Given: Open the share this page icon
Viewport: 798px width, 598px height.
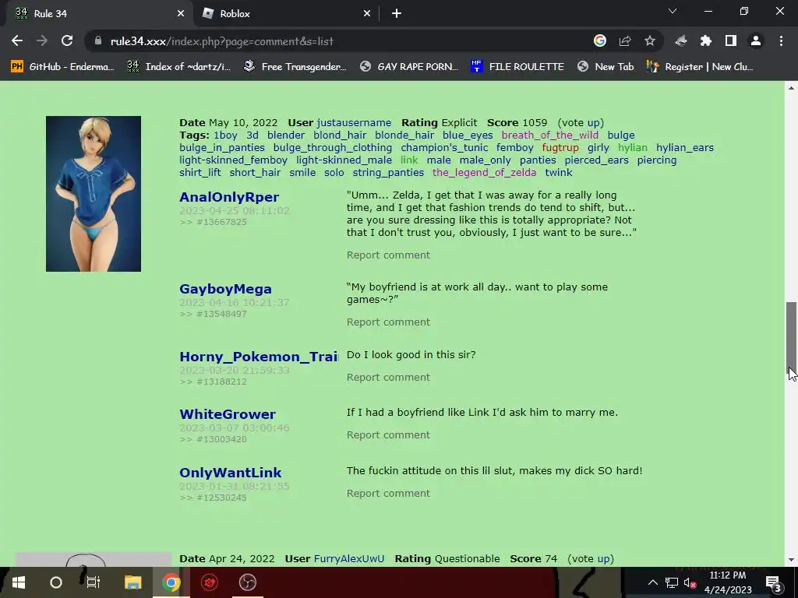Looking at the screenshot, I should 625,40.
